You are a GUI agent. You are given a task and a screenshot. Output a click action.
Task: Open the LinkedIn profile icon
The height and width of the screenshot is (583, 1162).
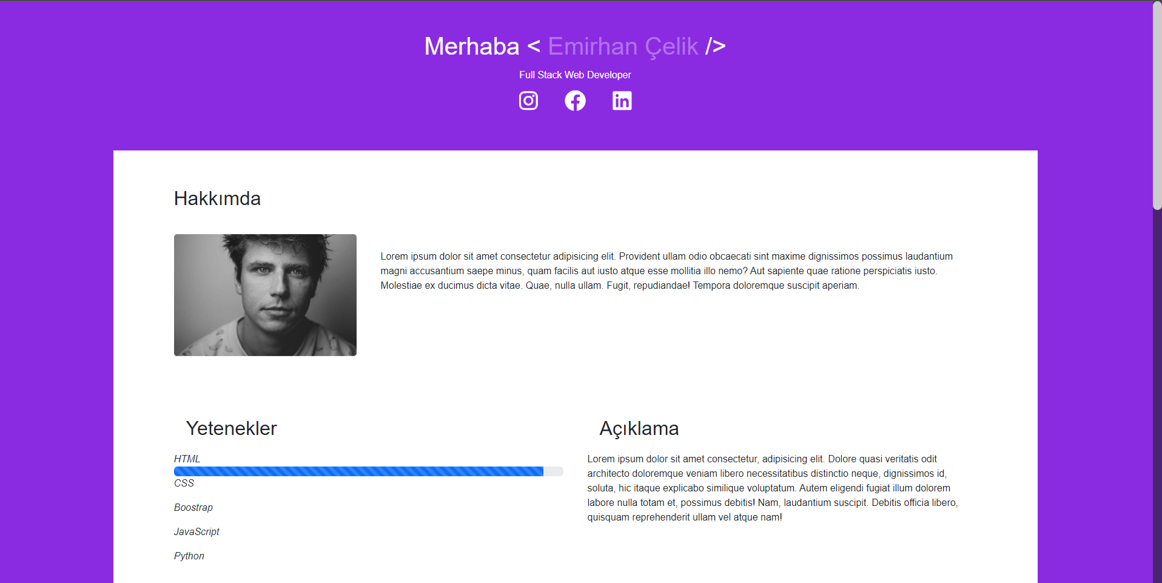click(x=622, y=100)
